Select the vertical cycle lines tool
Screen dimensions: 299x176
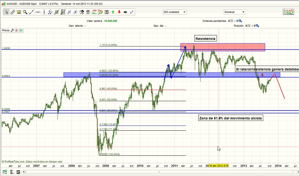point(63,12)
